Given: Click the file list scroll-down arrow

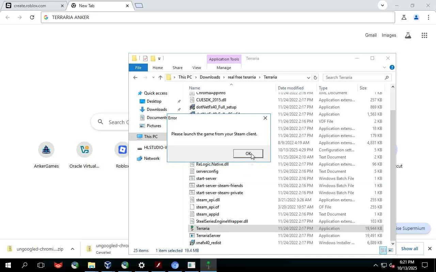Looking at the screenshot, I should 393,243.
